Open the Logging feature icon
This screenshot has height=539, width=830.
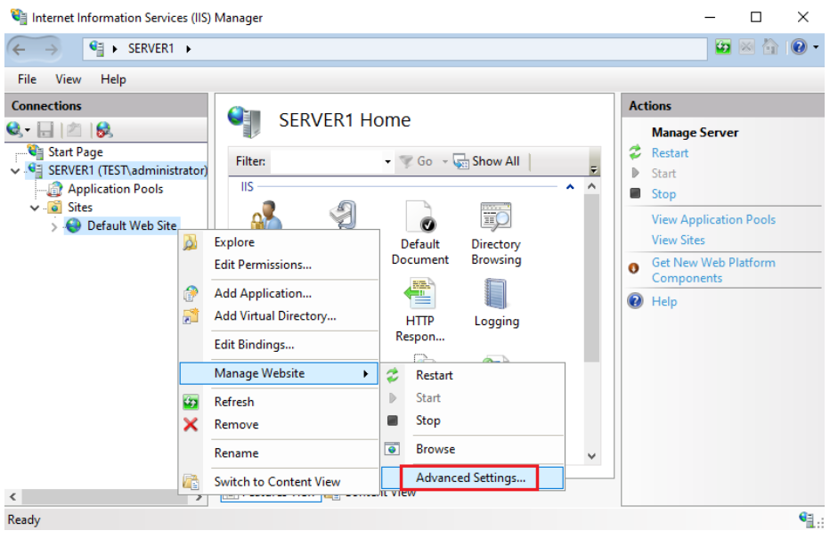(495, 295)
